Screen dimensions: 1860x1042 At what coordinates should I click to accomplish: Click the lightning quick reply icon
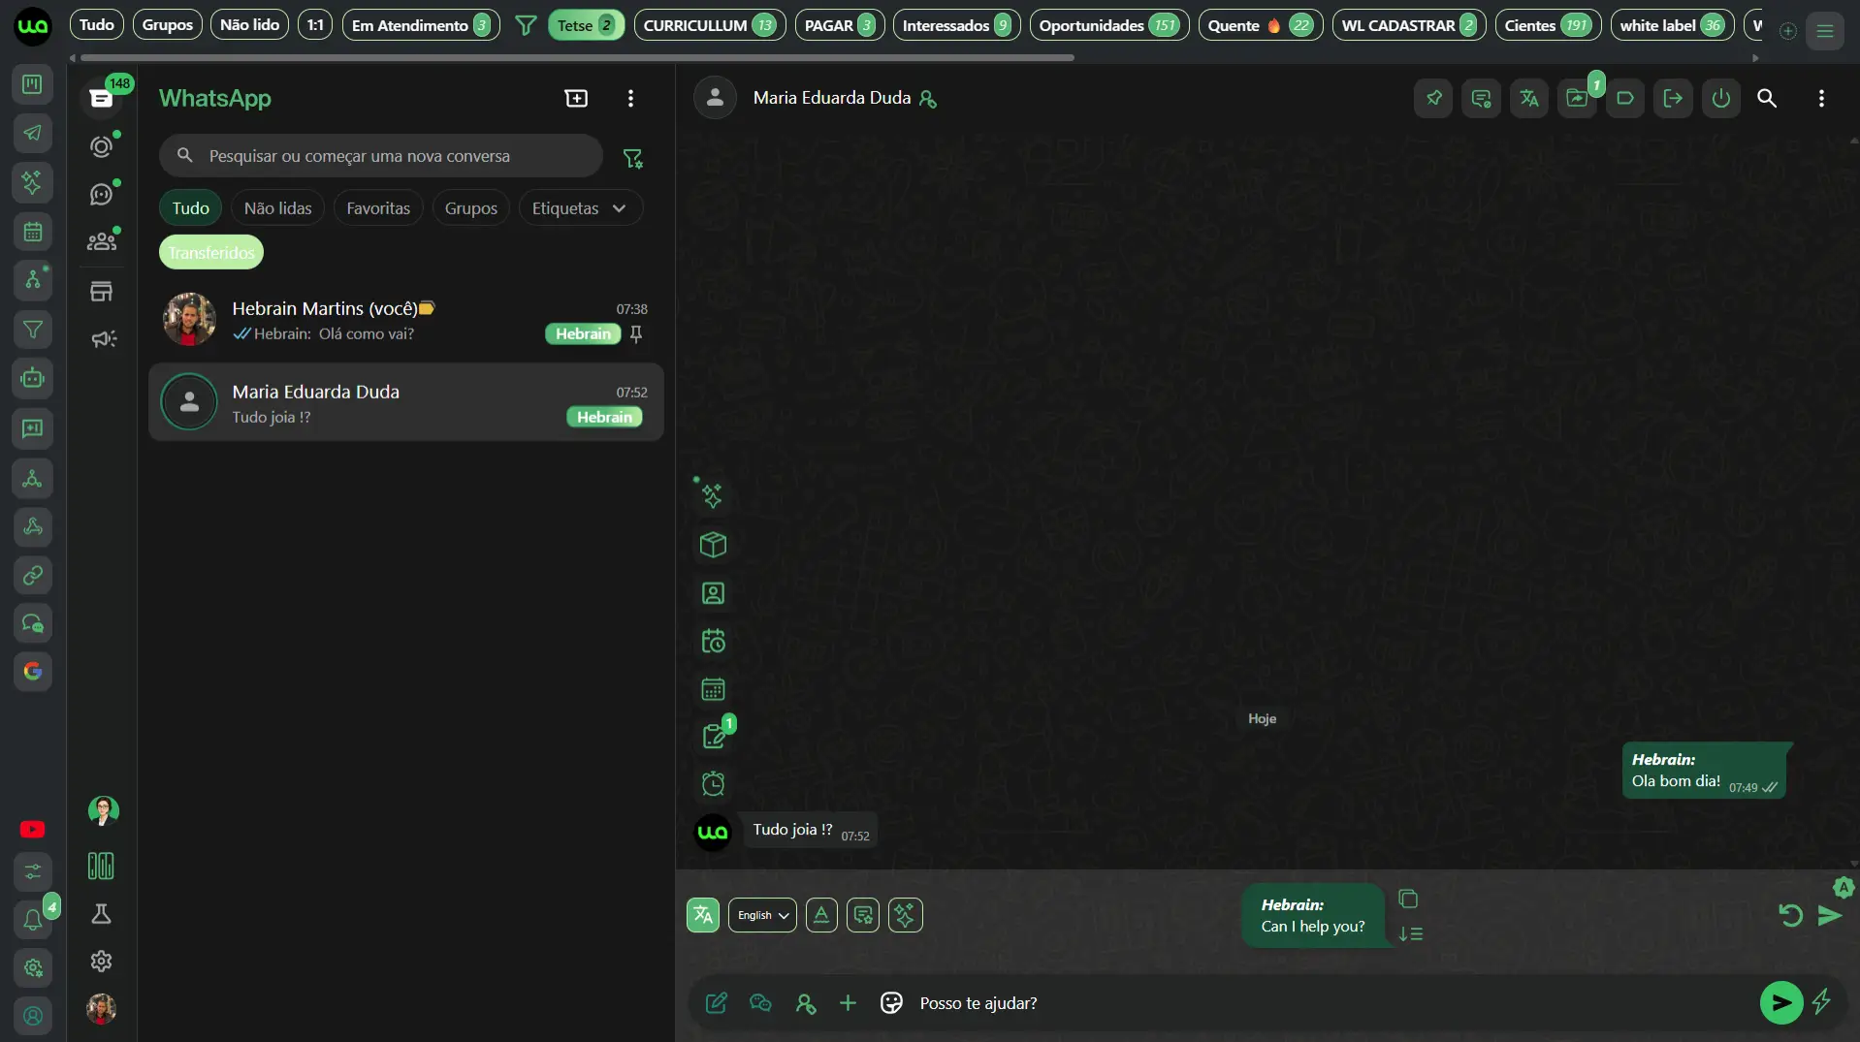click(x=1822, y=1001)
